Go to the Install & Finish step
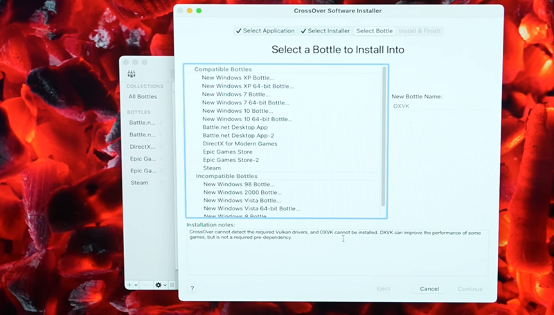 [420, 30]
